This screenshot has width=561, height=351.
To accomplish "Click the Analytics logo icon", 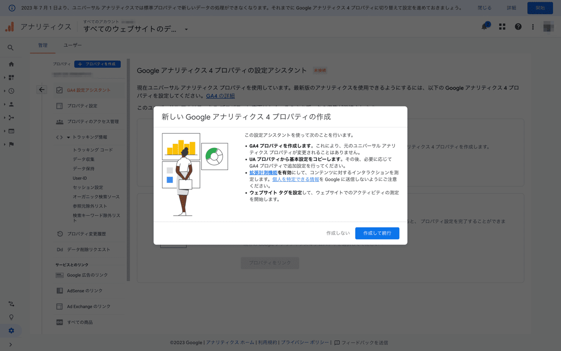I will [x=9, y=27].
